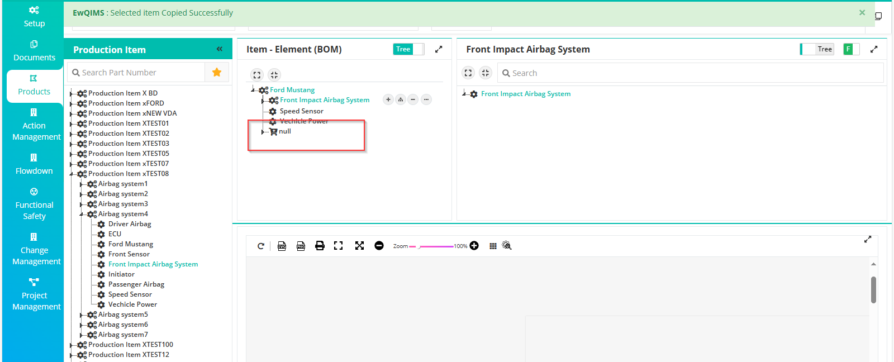This screenshot has height=362, width=894.
Task: Maximize the diagram panel
Action: (868, 239)
